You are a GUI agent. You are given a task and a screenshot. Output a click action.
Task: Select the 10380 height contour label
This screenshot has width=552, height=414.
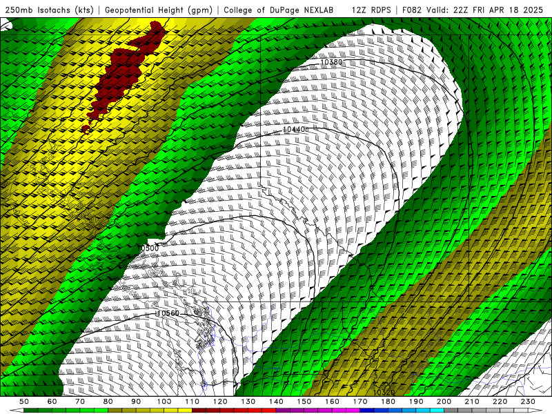tap(331, 62)
